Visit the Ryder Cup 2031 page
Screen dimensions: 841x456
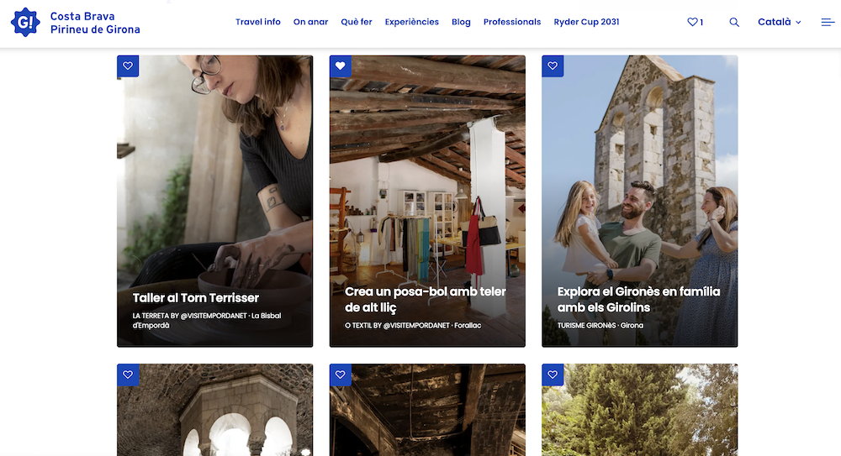(x=586, y=22)
